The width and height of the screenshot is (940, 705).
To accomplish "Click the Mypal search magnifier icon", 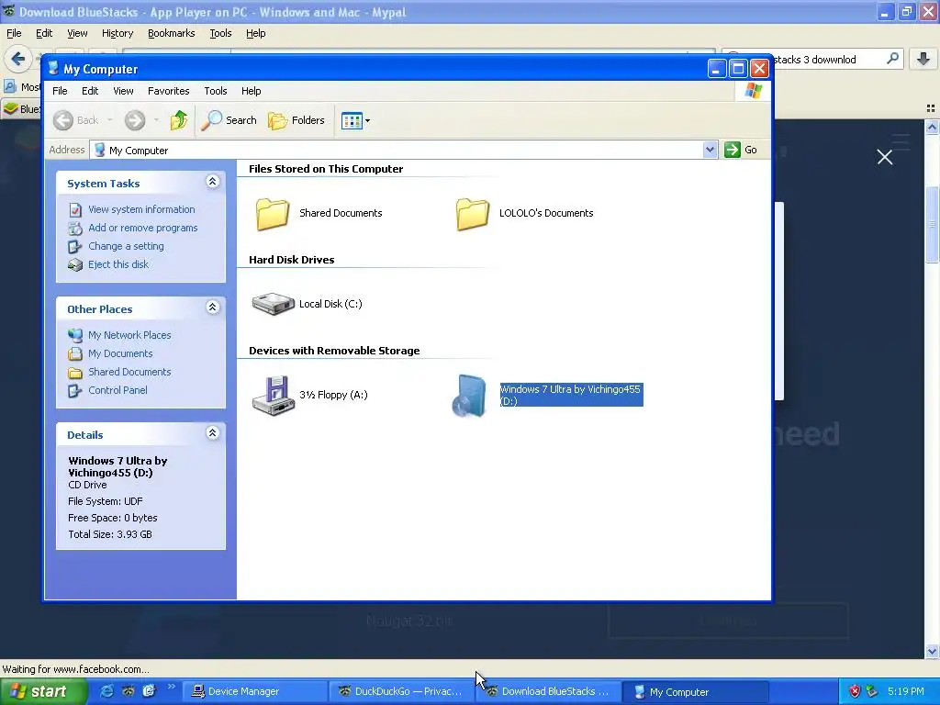I will click(x=892, y=59).
